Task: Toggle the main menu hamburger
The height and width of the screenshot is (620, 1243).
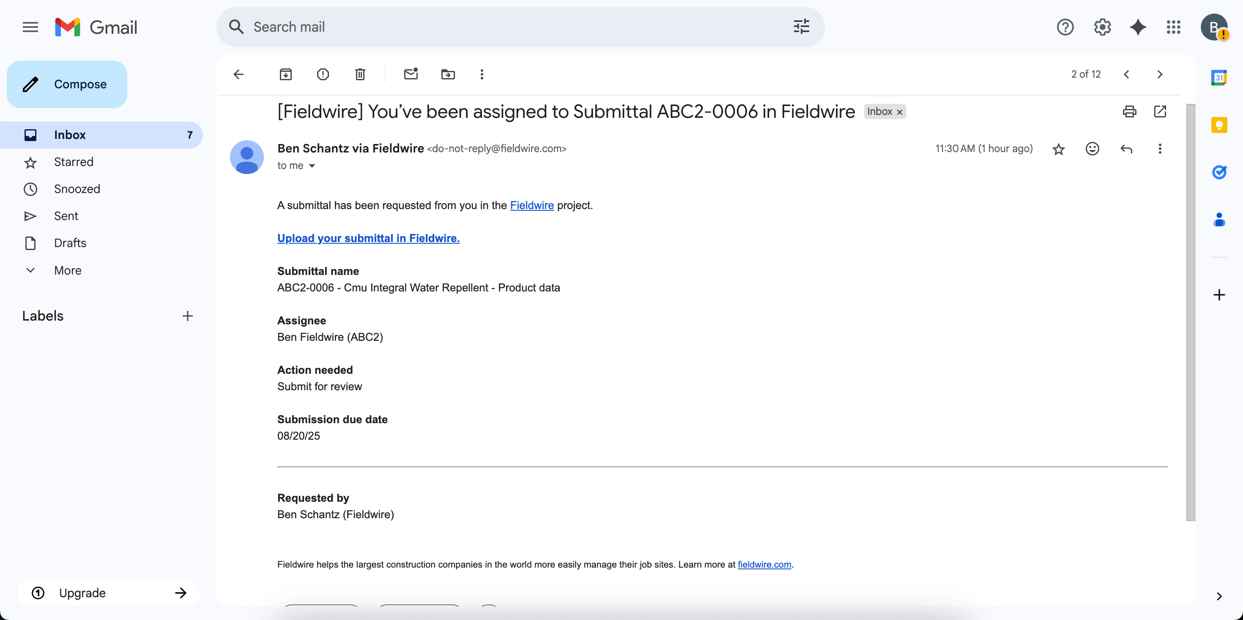Action: (30, 27)
